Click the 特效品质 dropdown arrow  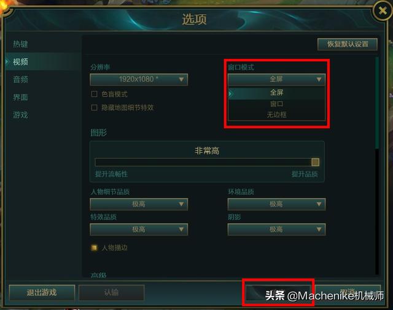[181, 229]
